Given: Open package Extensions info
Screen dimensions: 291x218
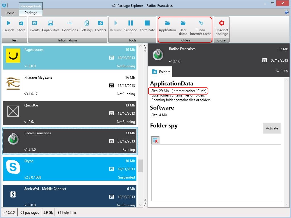Looking at the screenshot, I should point(70,26).
